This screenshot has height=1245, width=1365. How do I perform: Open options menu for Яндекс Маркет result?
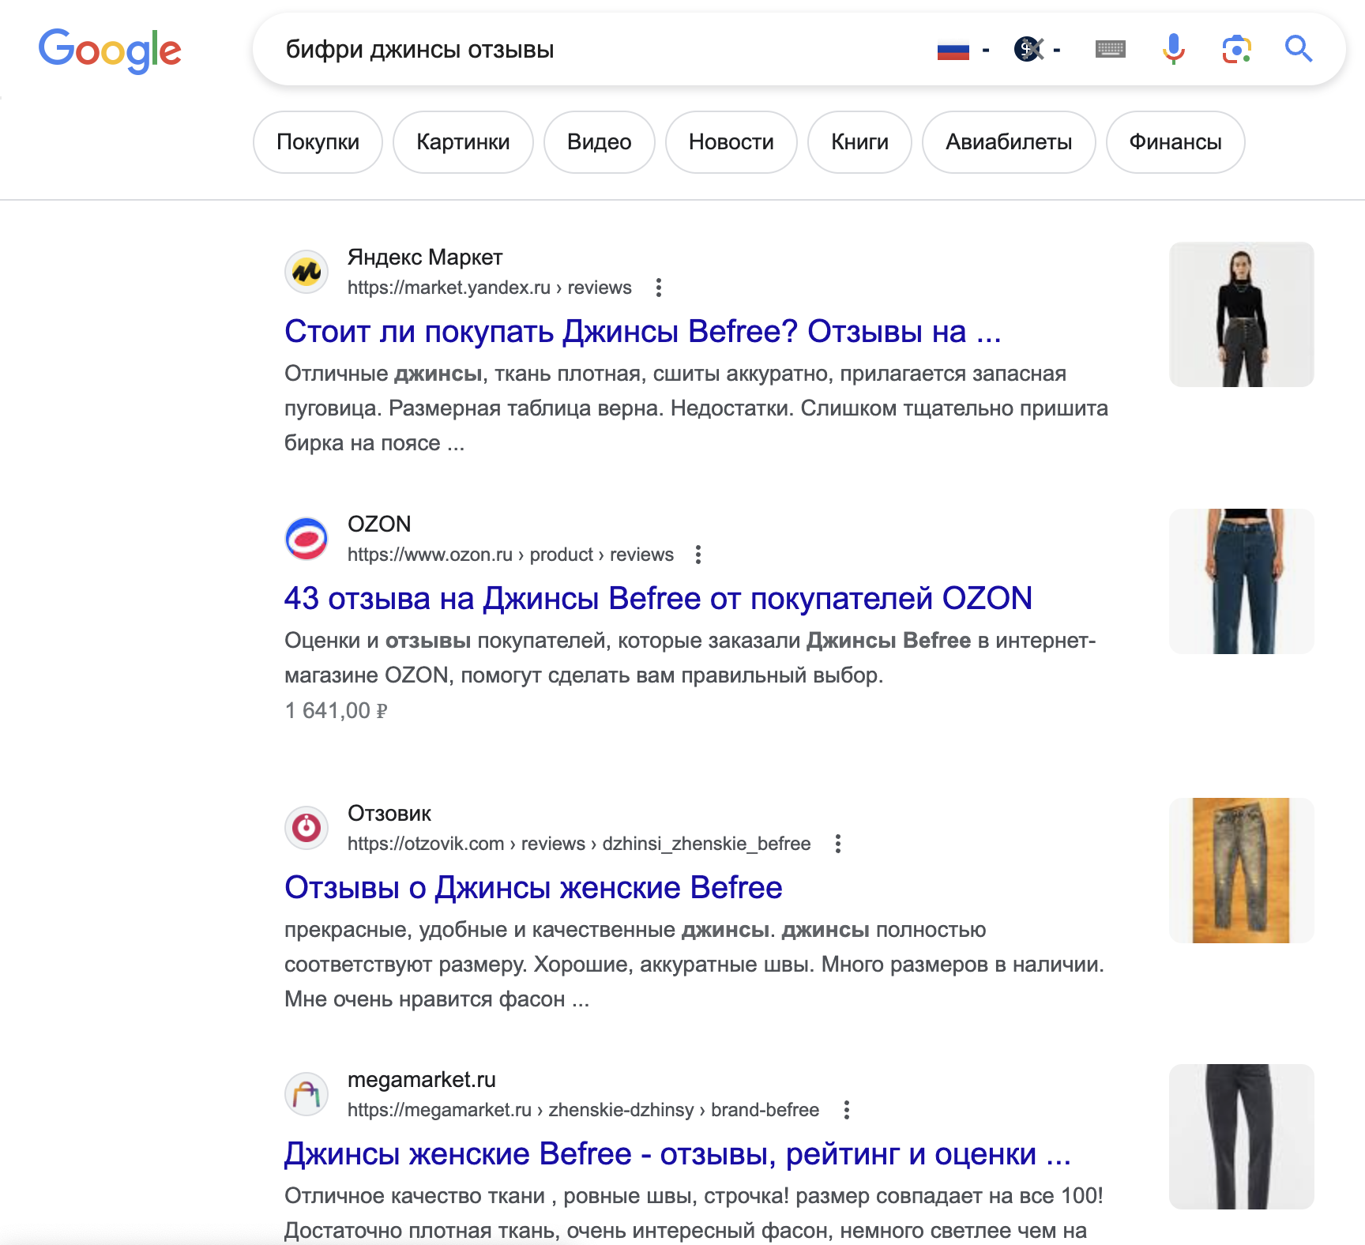[659, 288]
